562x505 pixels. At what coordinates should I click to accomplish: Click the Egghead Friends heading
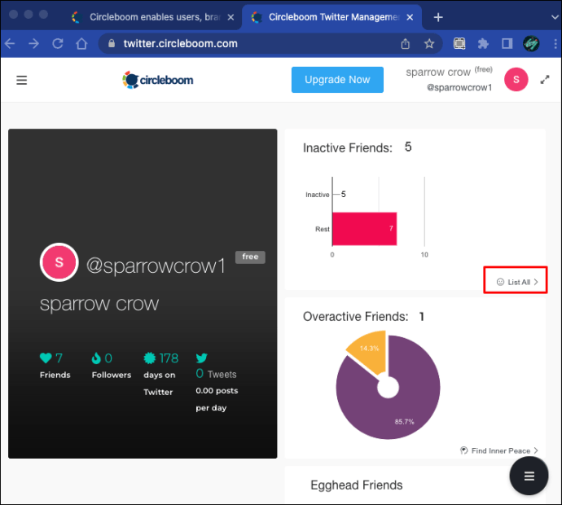tap(356, 485)
